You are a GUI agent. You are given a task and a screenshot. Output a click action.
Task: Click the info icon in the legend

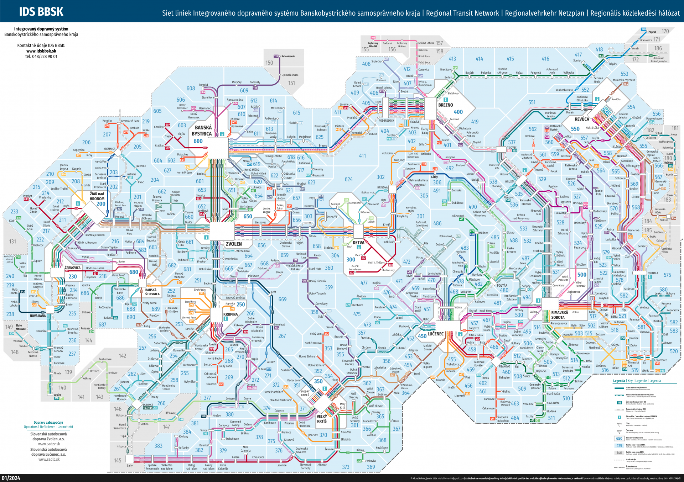[619, 417]
